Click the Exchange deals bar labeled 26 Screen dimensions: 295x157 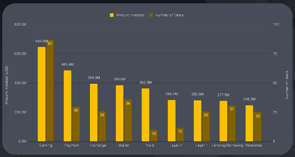102,126
